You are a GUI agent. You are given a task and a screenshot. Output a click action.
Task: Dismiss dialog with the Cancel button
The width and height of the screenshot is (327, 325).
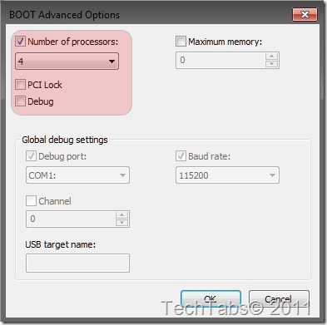(x=279, y=299)
